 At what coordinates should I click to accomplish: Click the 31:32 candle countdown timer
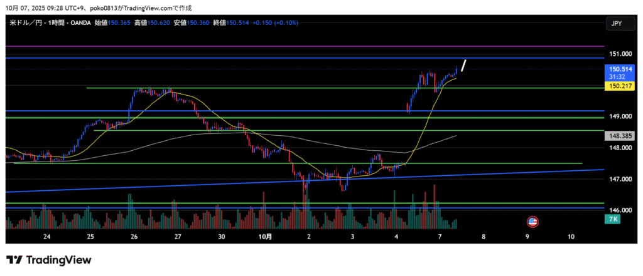(616, 76)
